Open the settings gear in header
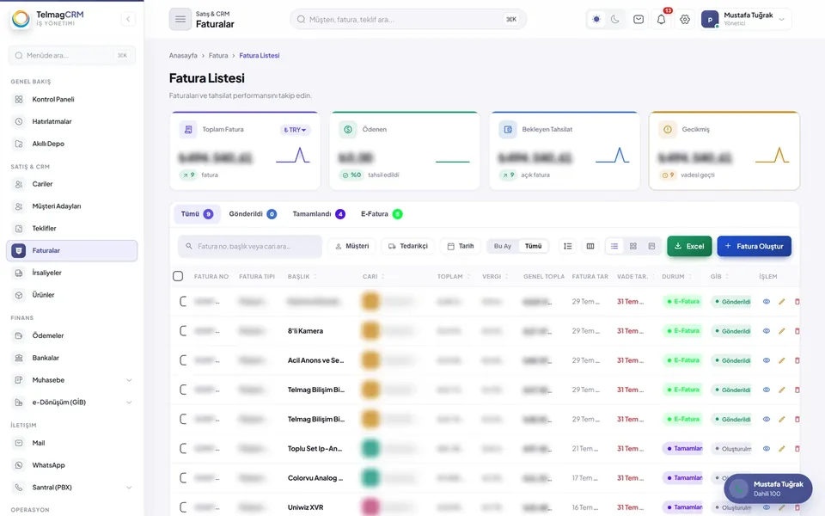Image resolution: width=825 pixels, height=516 pixels. (685, 20)
